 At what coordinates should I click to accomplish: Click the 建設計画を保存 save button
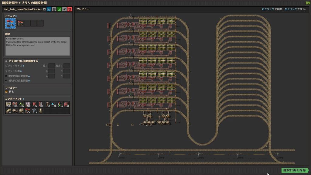[295, 170]
